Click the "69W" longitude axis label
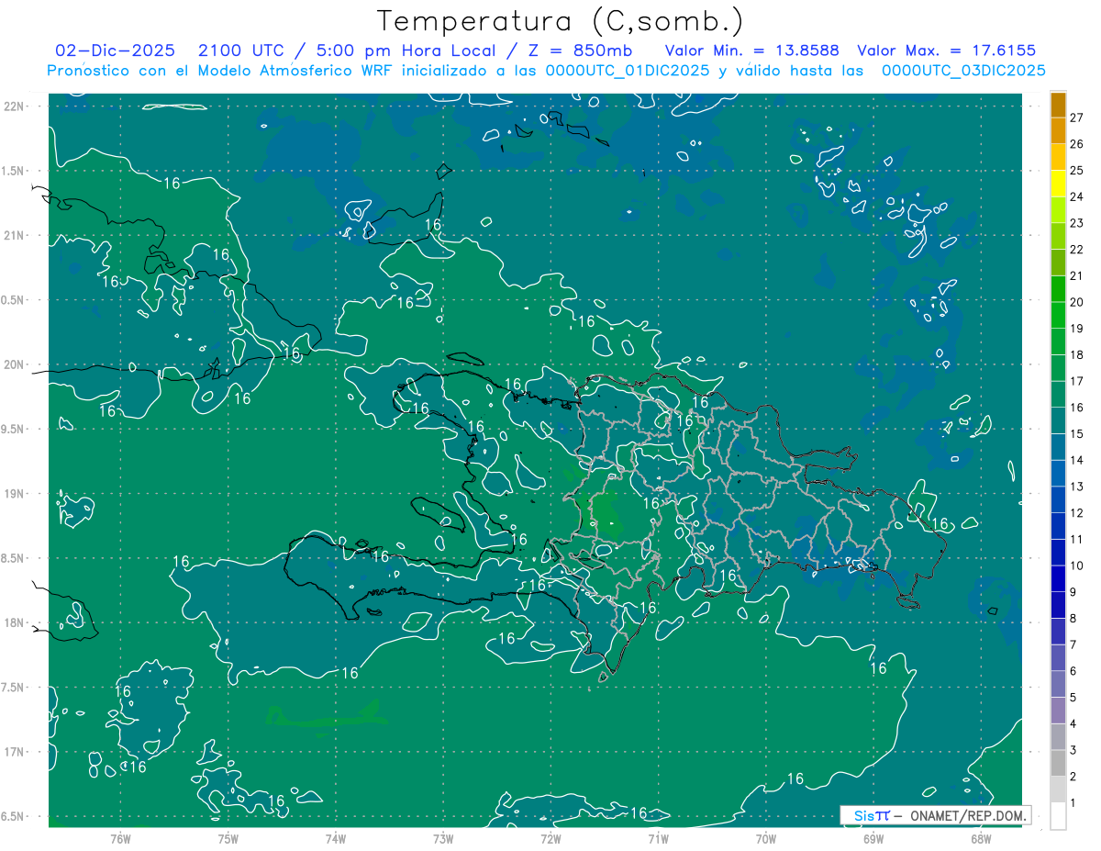 [x=873, y=838]
